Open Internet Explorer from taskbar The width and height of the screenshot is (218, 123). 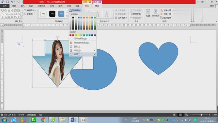pos(14,120)
